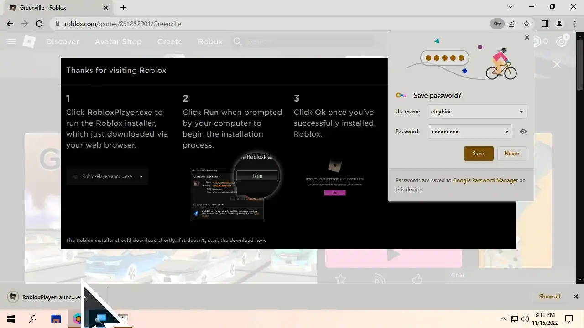The image size is (584, 328).
Task: Go back using browser back arrow
Action: (x=10, y=24)
